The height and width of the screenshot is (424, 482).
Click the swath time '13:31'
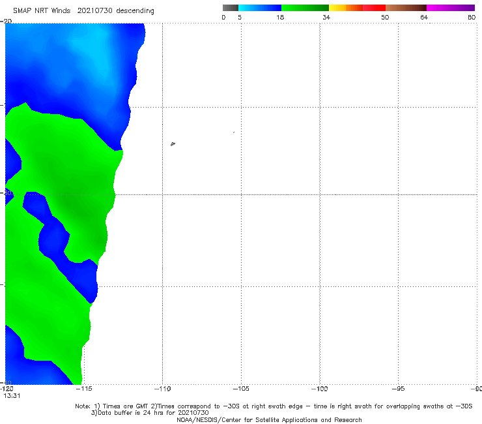point(12,396)
